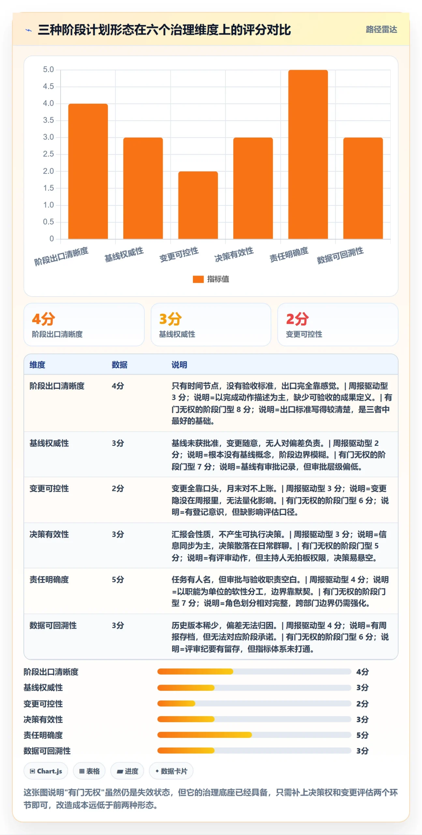Open the 3分 基线权威性 data card
Image resolution: width=422 pixels, height=835 pixels.
211,324
